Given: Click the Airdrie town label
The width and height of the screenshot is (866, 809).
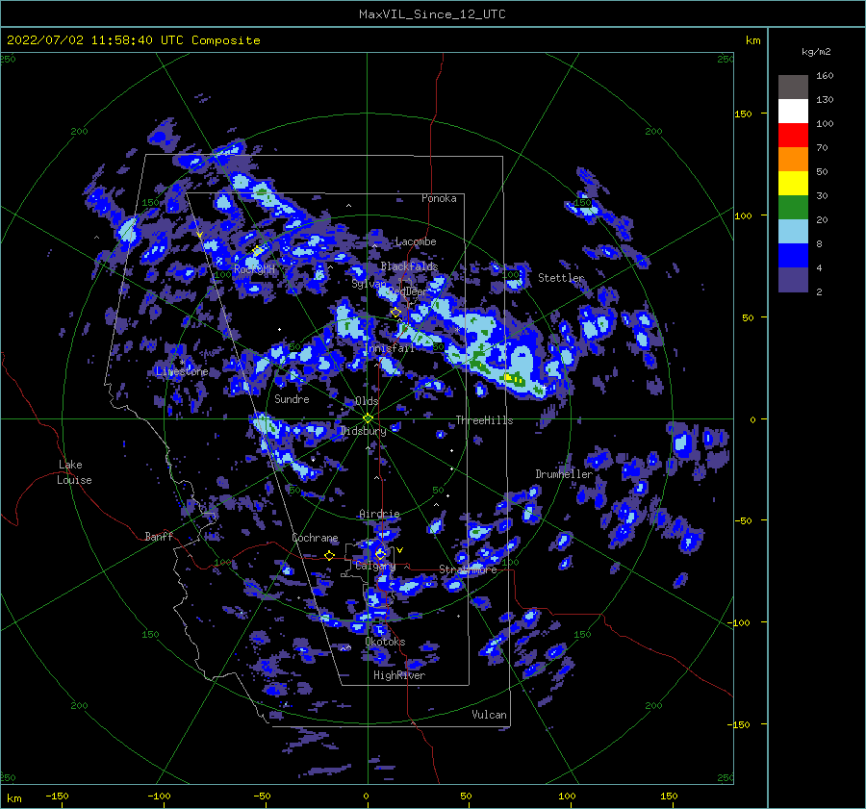Looking at the screenshot, I should (379, 514).
